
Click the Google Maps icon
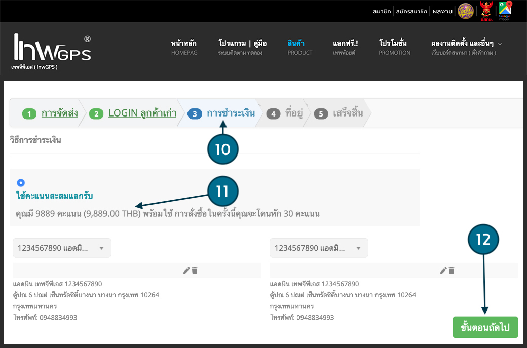(x=505, y=11)
